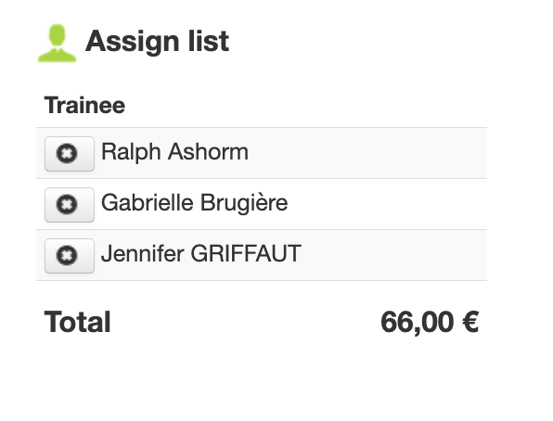Click the surname Ashorm in the first row
The width and height of the screenshot is (553, 421).
[x=208, y=152]
